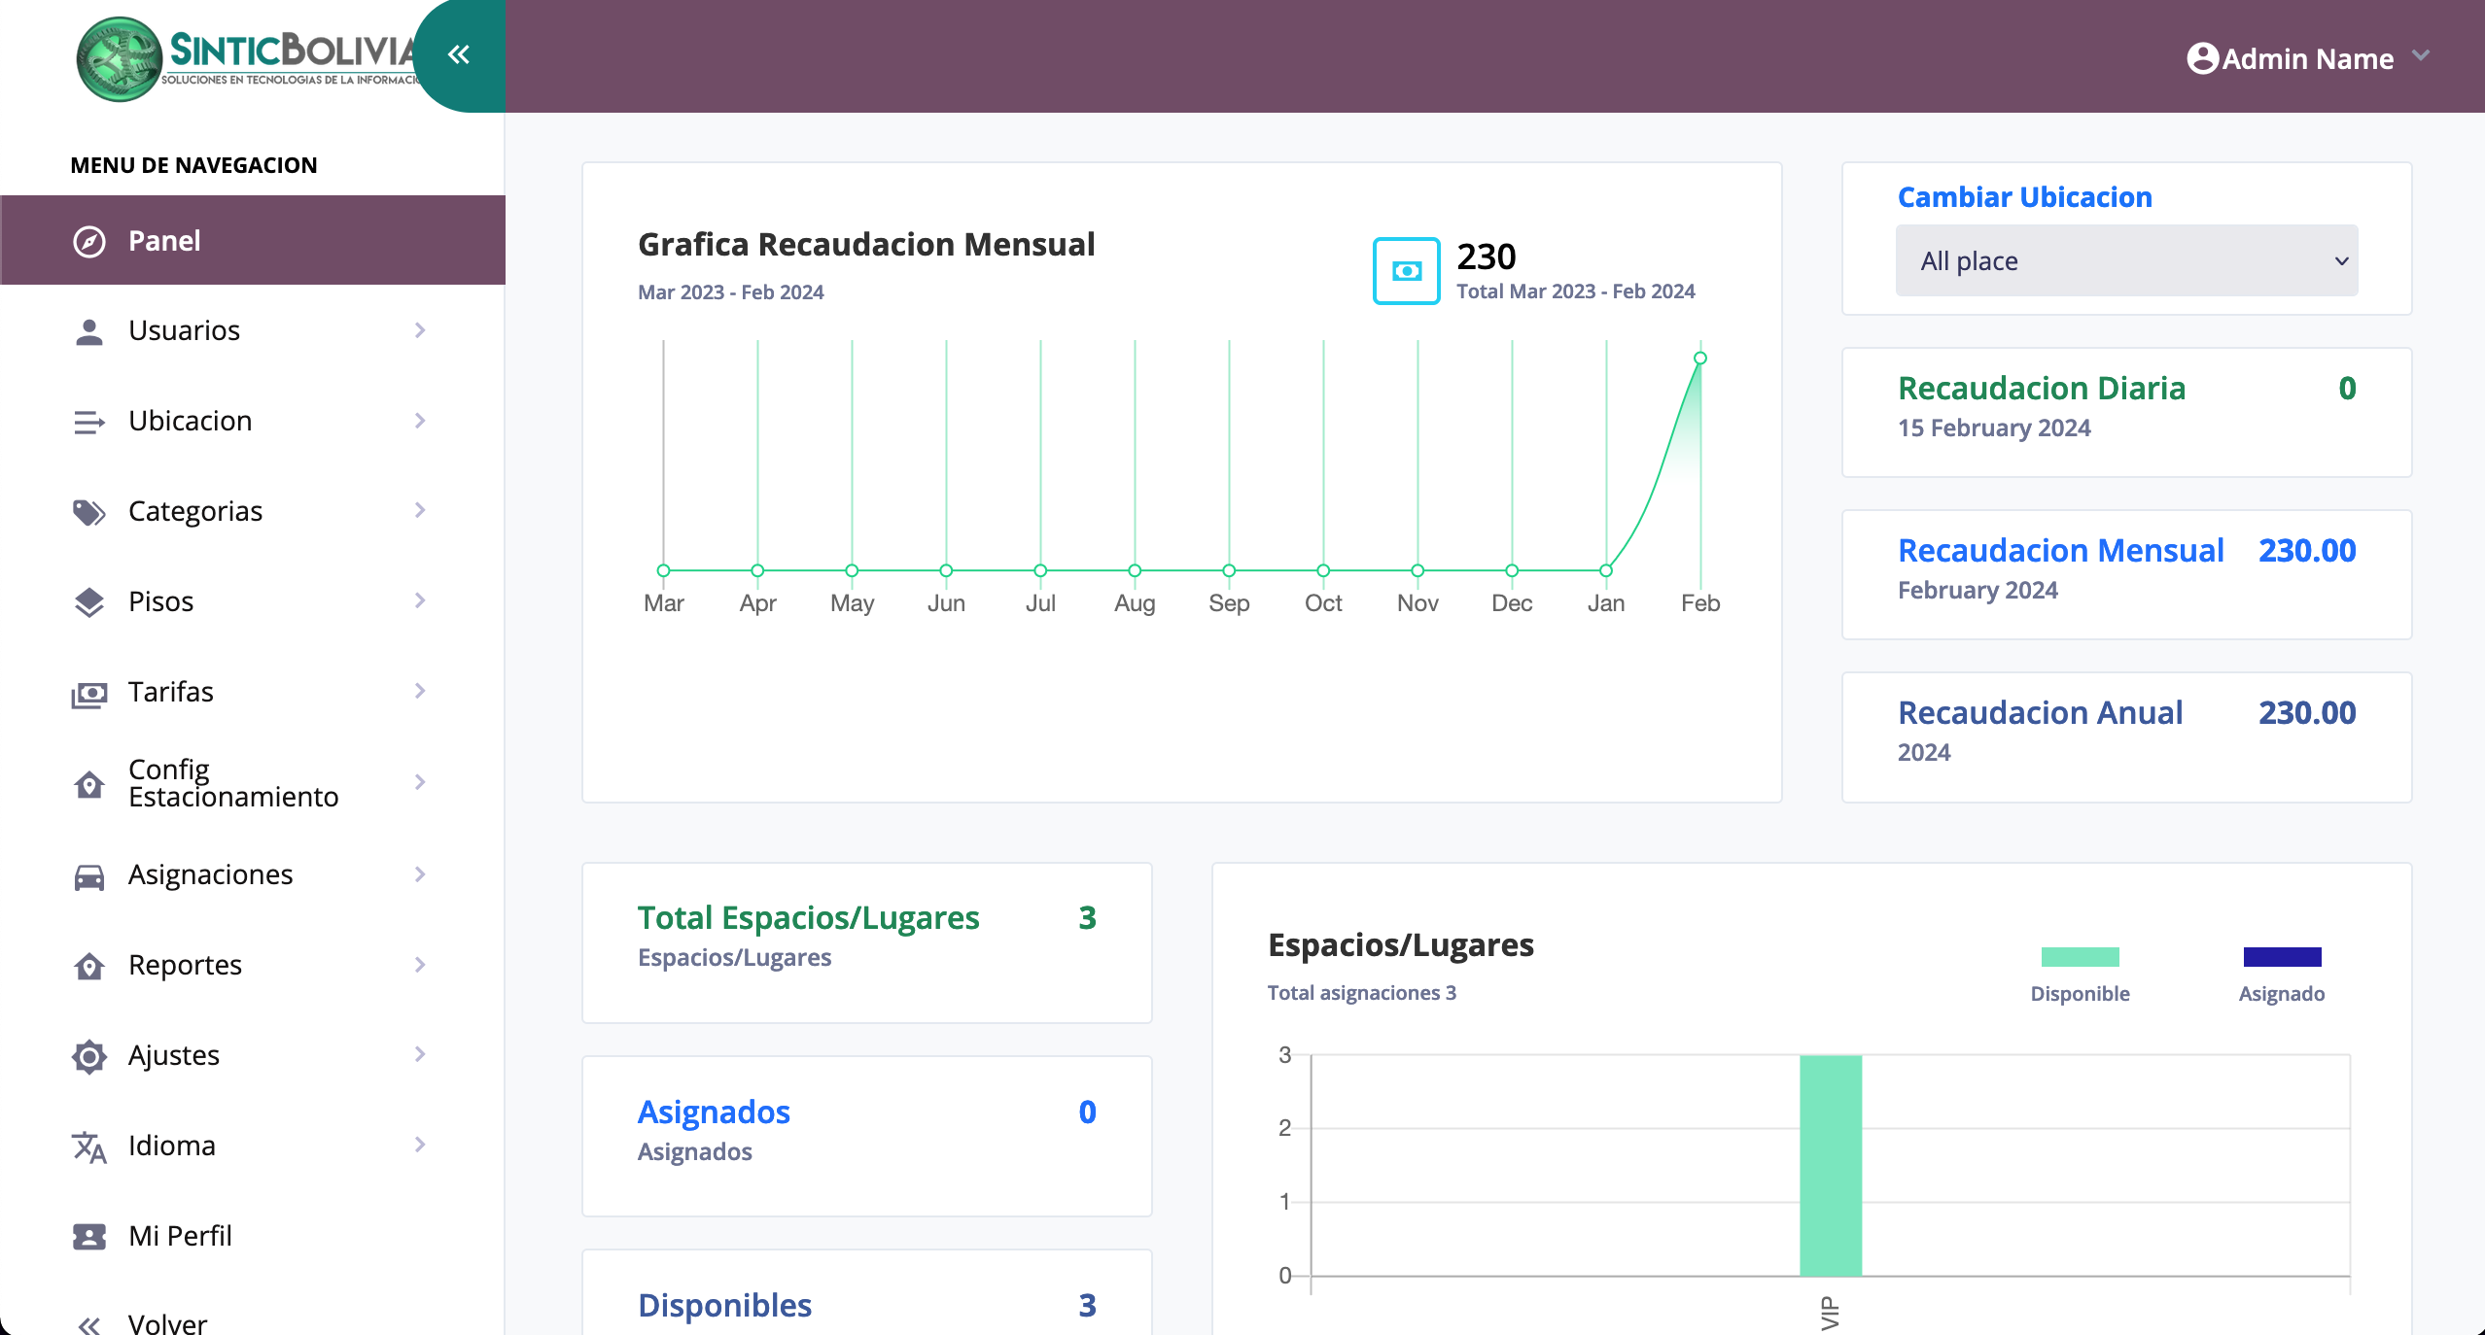Click the Pisos layers icon
The image size is (2485, 1335).
pyautogui.click(x=88, y=602)
